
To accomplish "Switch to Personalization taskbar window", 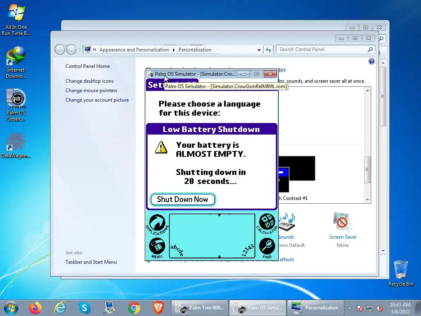I will click(x=315, y=308).
